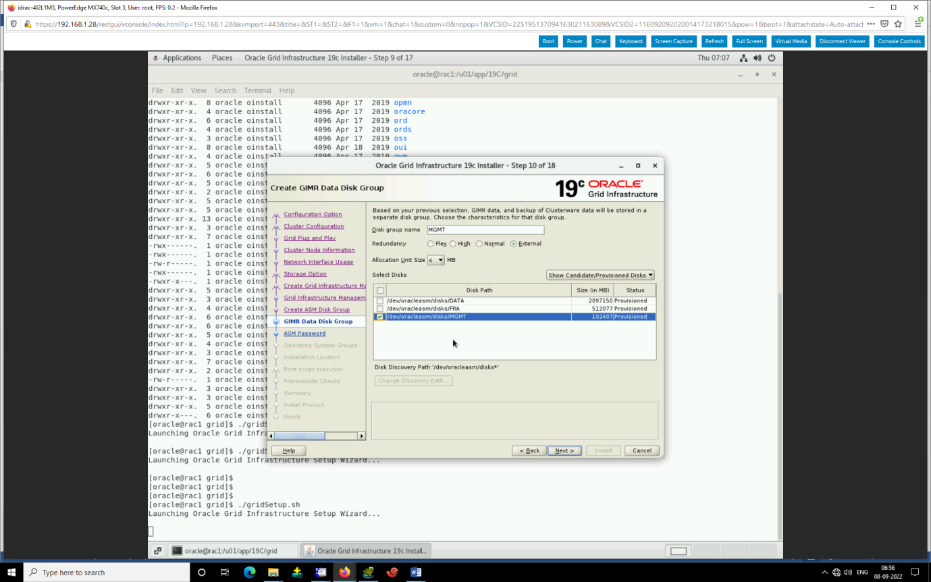Screen dimensions: 931x582
Task: Check the FRA disk checkbox
Action: [380, 309]
